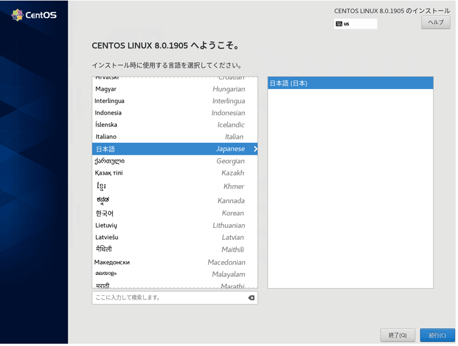Clear the search field using the erase icon

click(251, 297)
